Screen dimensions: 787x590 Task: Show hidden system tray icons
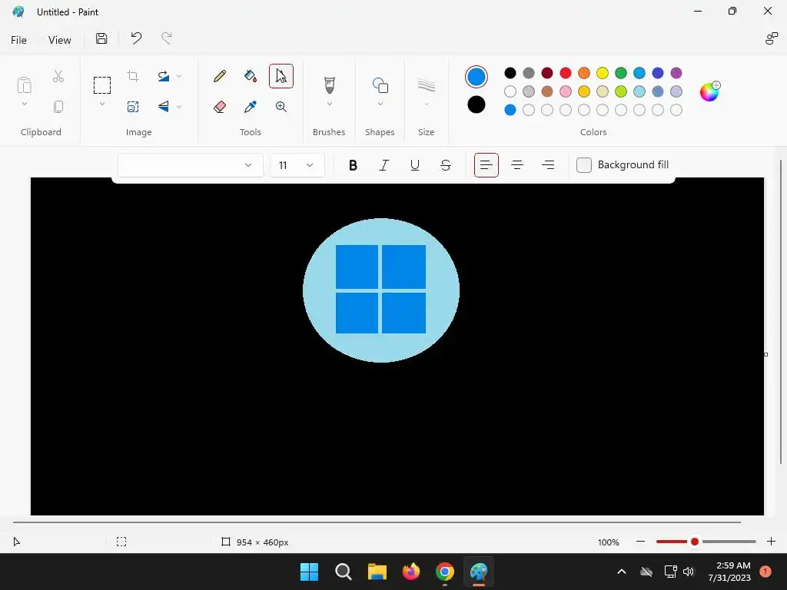click(x=621, y=572)
